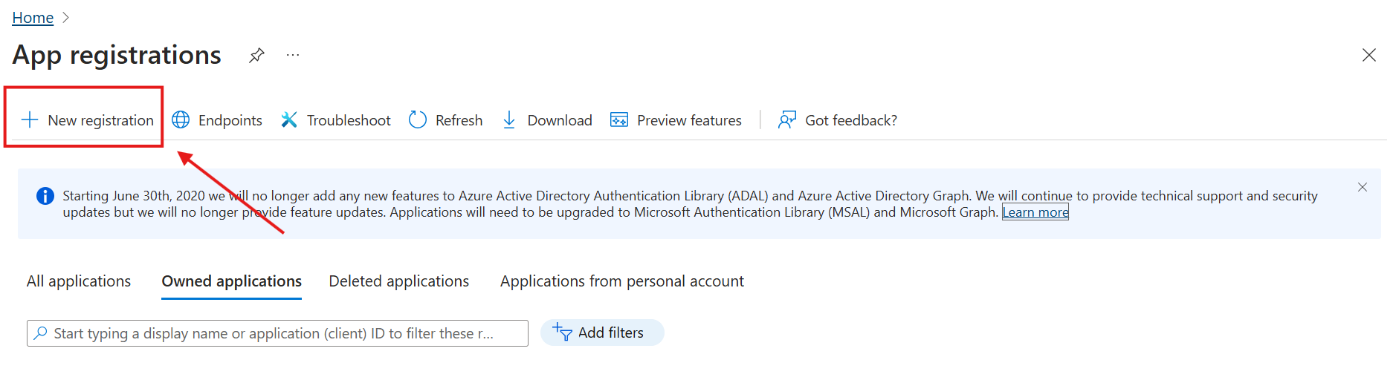This screenshot has width=1396, height=380.
Task: Pin the App registrations page
Action: point(256,55)
